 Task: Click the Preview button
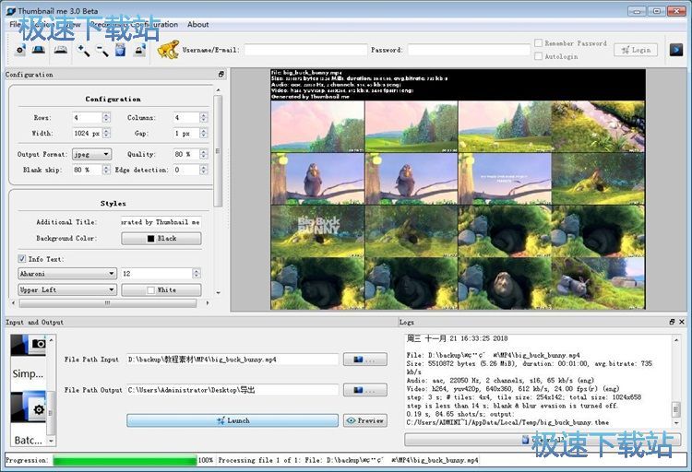click(x=365, y=420)
